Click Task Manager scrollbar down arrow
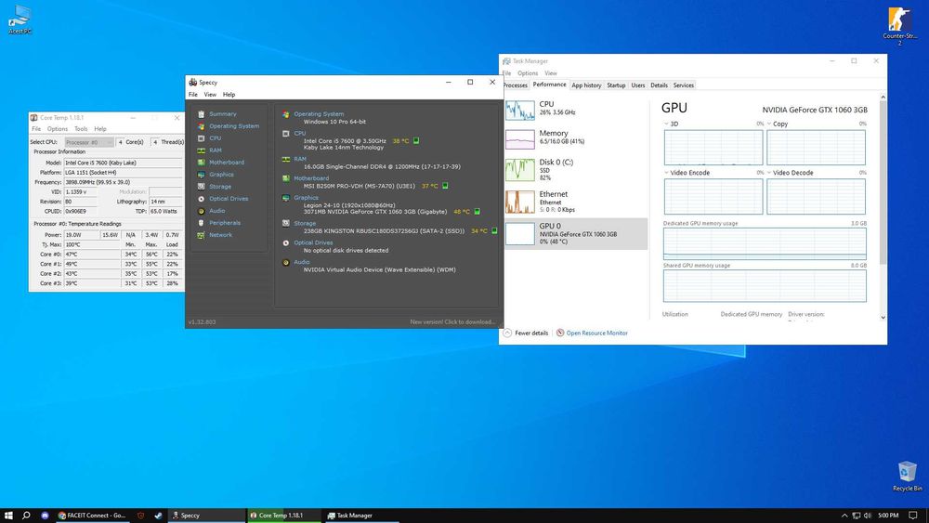The height and width of the screenshot is (523, 929). point(883,318)
